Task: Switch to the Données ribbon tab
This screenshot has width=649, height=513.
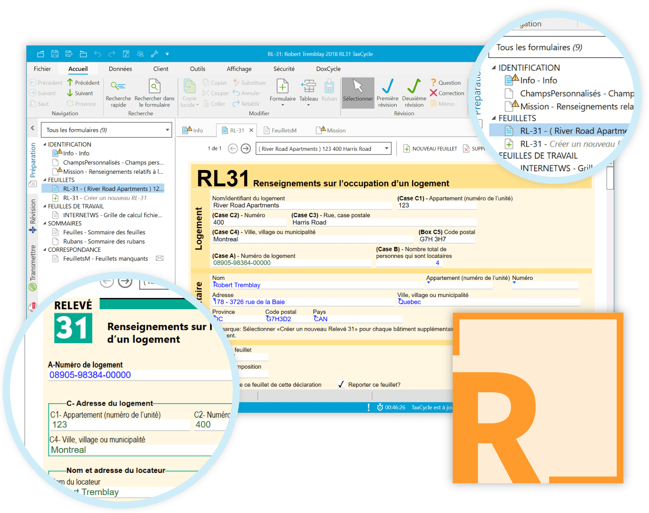Action: 120,69
